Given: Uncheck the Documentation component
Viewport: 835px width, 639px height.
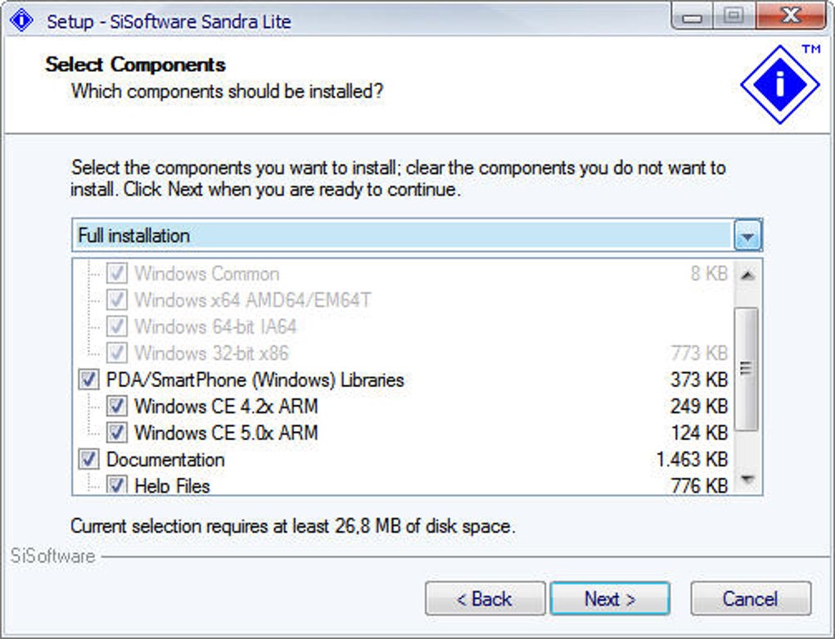Looking at the screenshot, I should tap(89, 460).
